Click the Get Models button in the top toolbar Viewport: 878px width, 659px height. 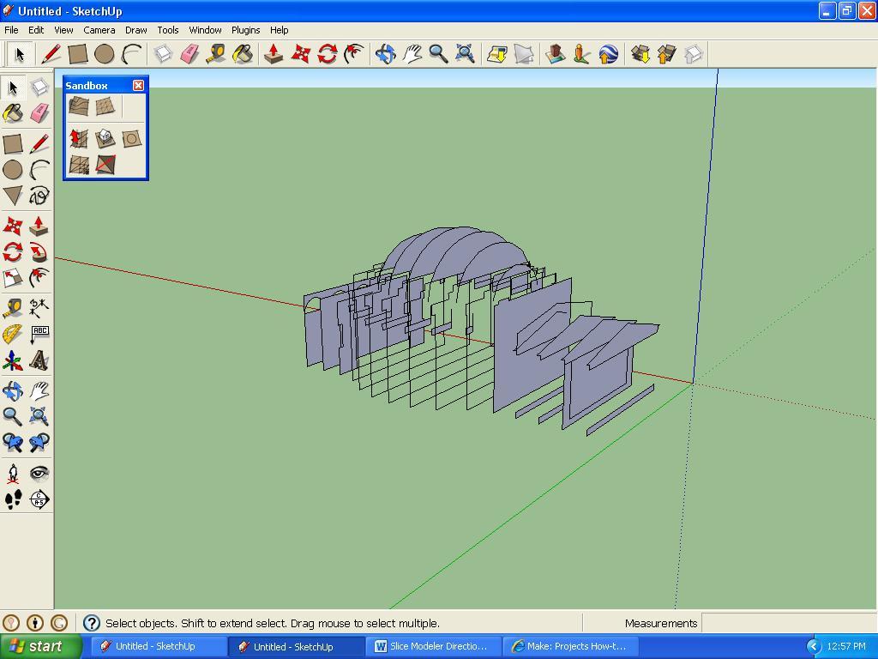[640, 54]
